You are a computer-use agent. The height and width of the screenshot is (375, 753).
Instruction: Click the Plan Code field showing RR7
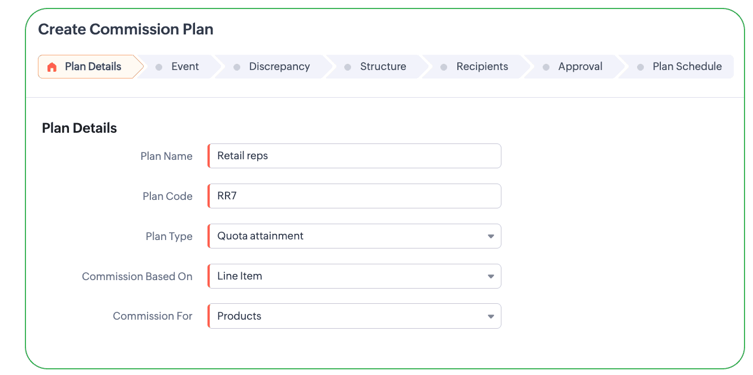tap(354, 196)
